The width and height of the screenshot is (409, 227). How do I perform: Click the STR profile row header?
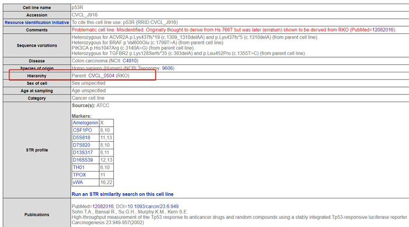click(x=37, y=150)
